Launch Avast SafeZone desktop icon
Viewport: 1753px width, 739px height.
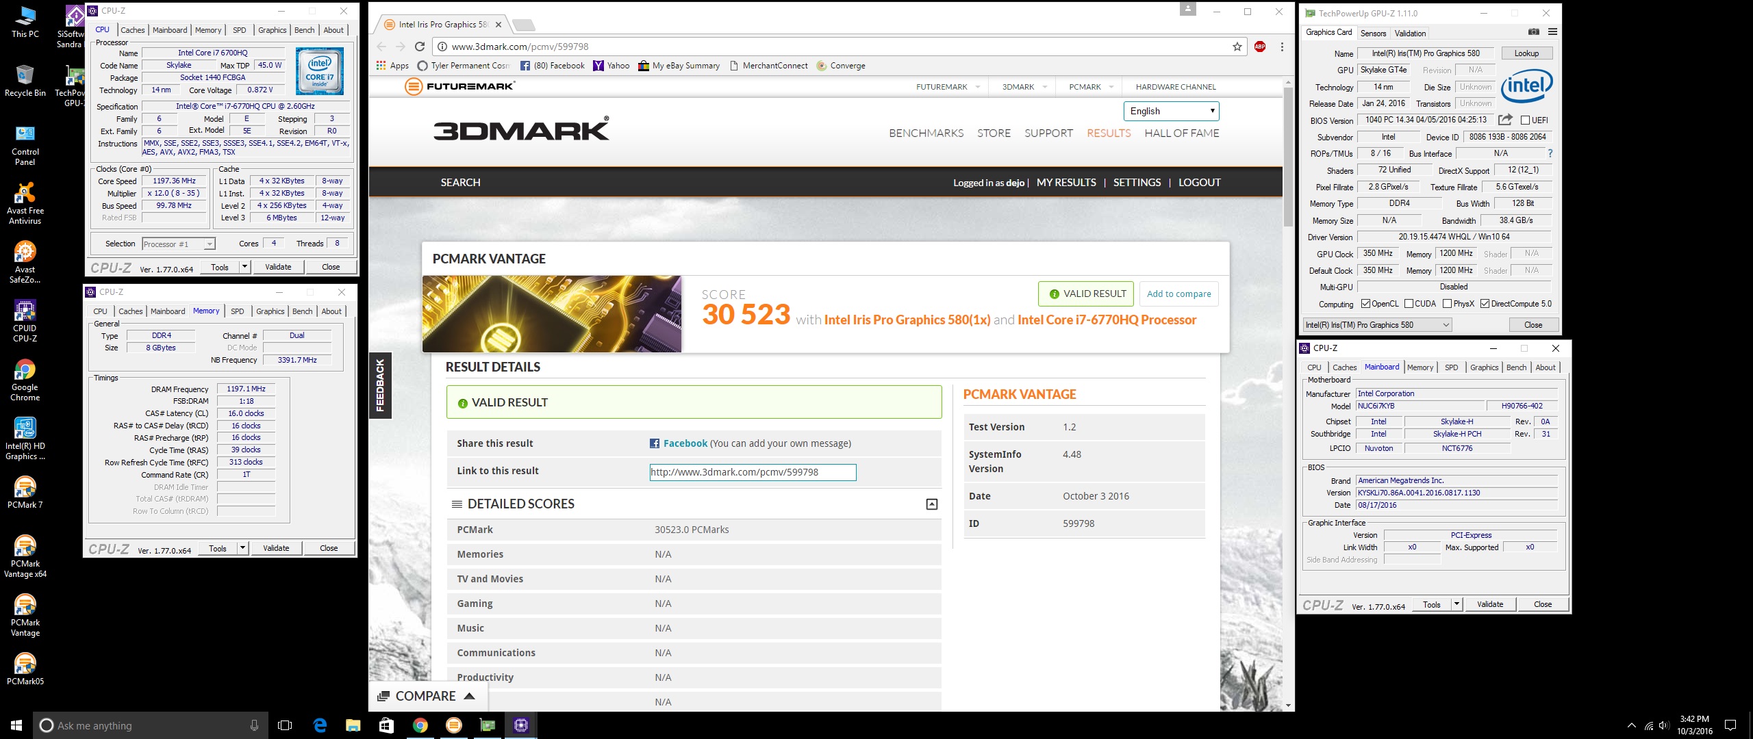[25, 263]
